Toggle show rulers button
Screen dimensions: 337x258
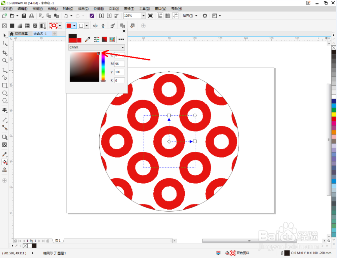(160, 16)
